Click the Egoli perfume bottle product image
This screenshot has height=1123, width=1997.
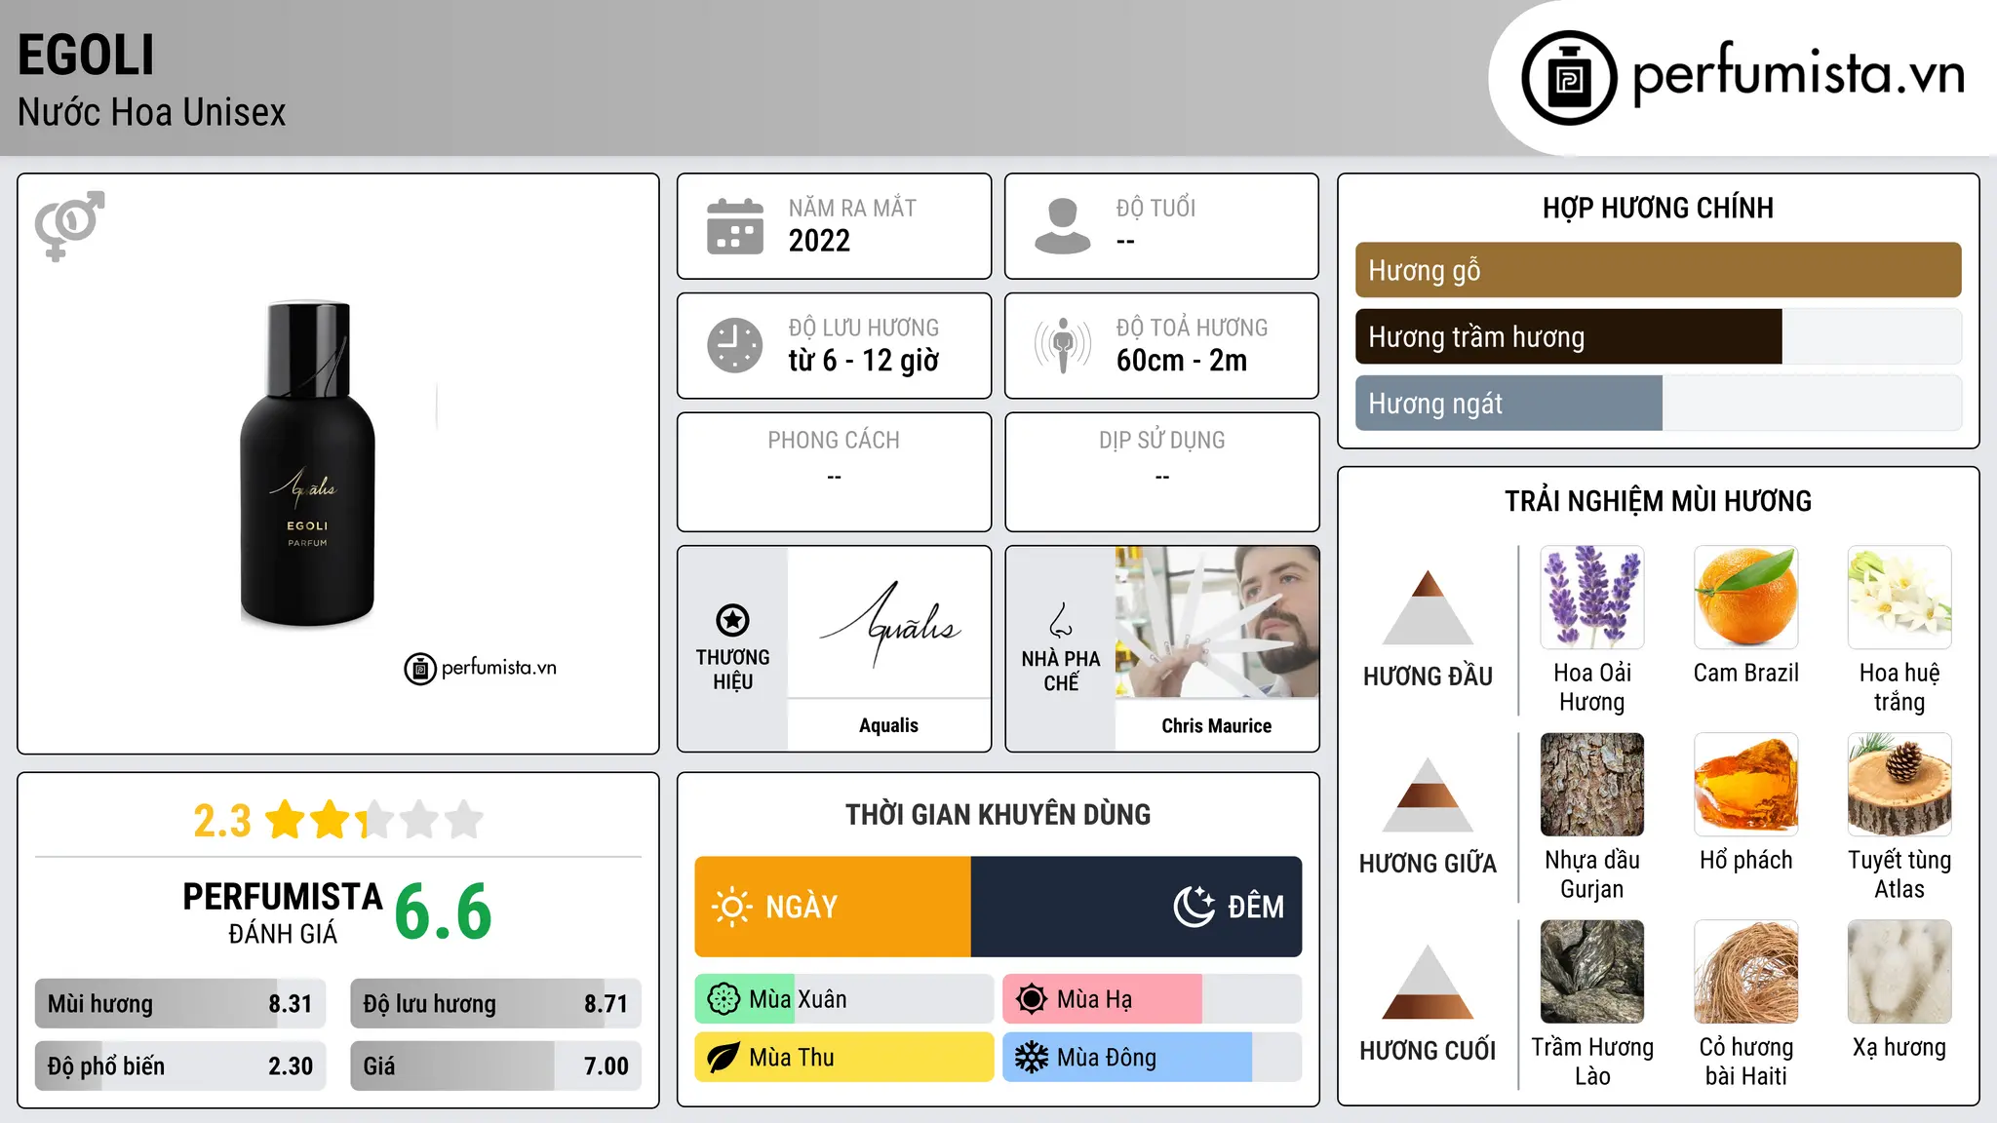point(307,463)
